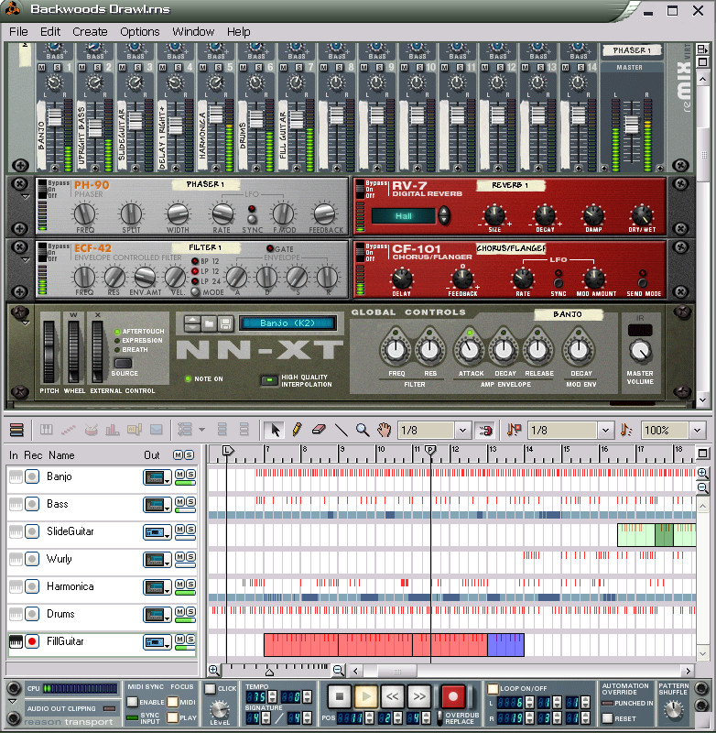This screenshot has height=733, width=716.
Task: Select the Eraser tool
Action: tap(319, 430)
